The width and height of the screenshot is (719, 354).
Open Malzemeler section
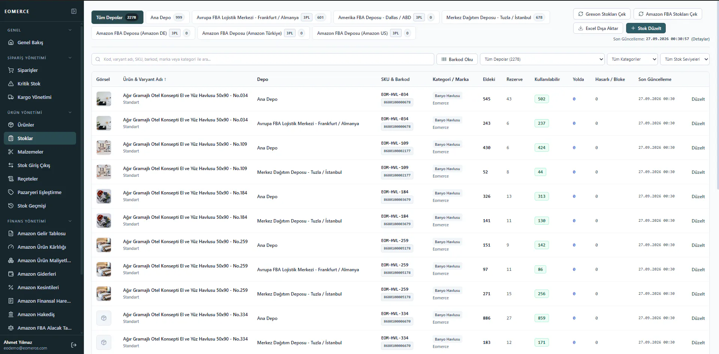coord(40,152)
